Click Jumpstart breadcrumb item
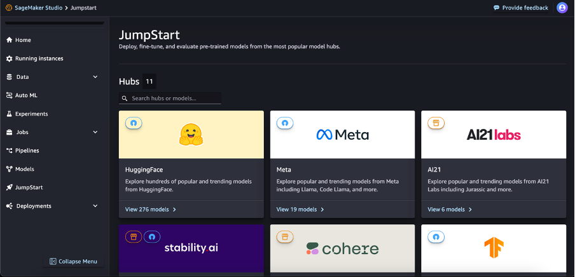 pos(83,8)
